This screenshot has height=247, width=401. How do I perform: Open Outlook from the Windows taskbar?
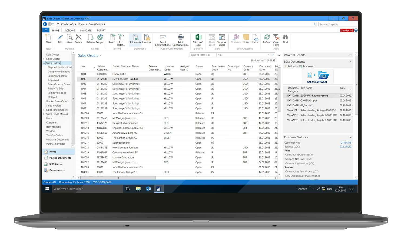pos(148,189)
